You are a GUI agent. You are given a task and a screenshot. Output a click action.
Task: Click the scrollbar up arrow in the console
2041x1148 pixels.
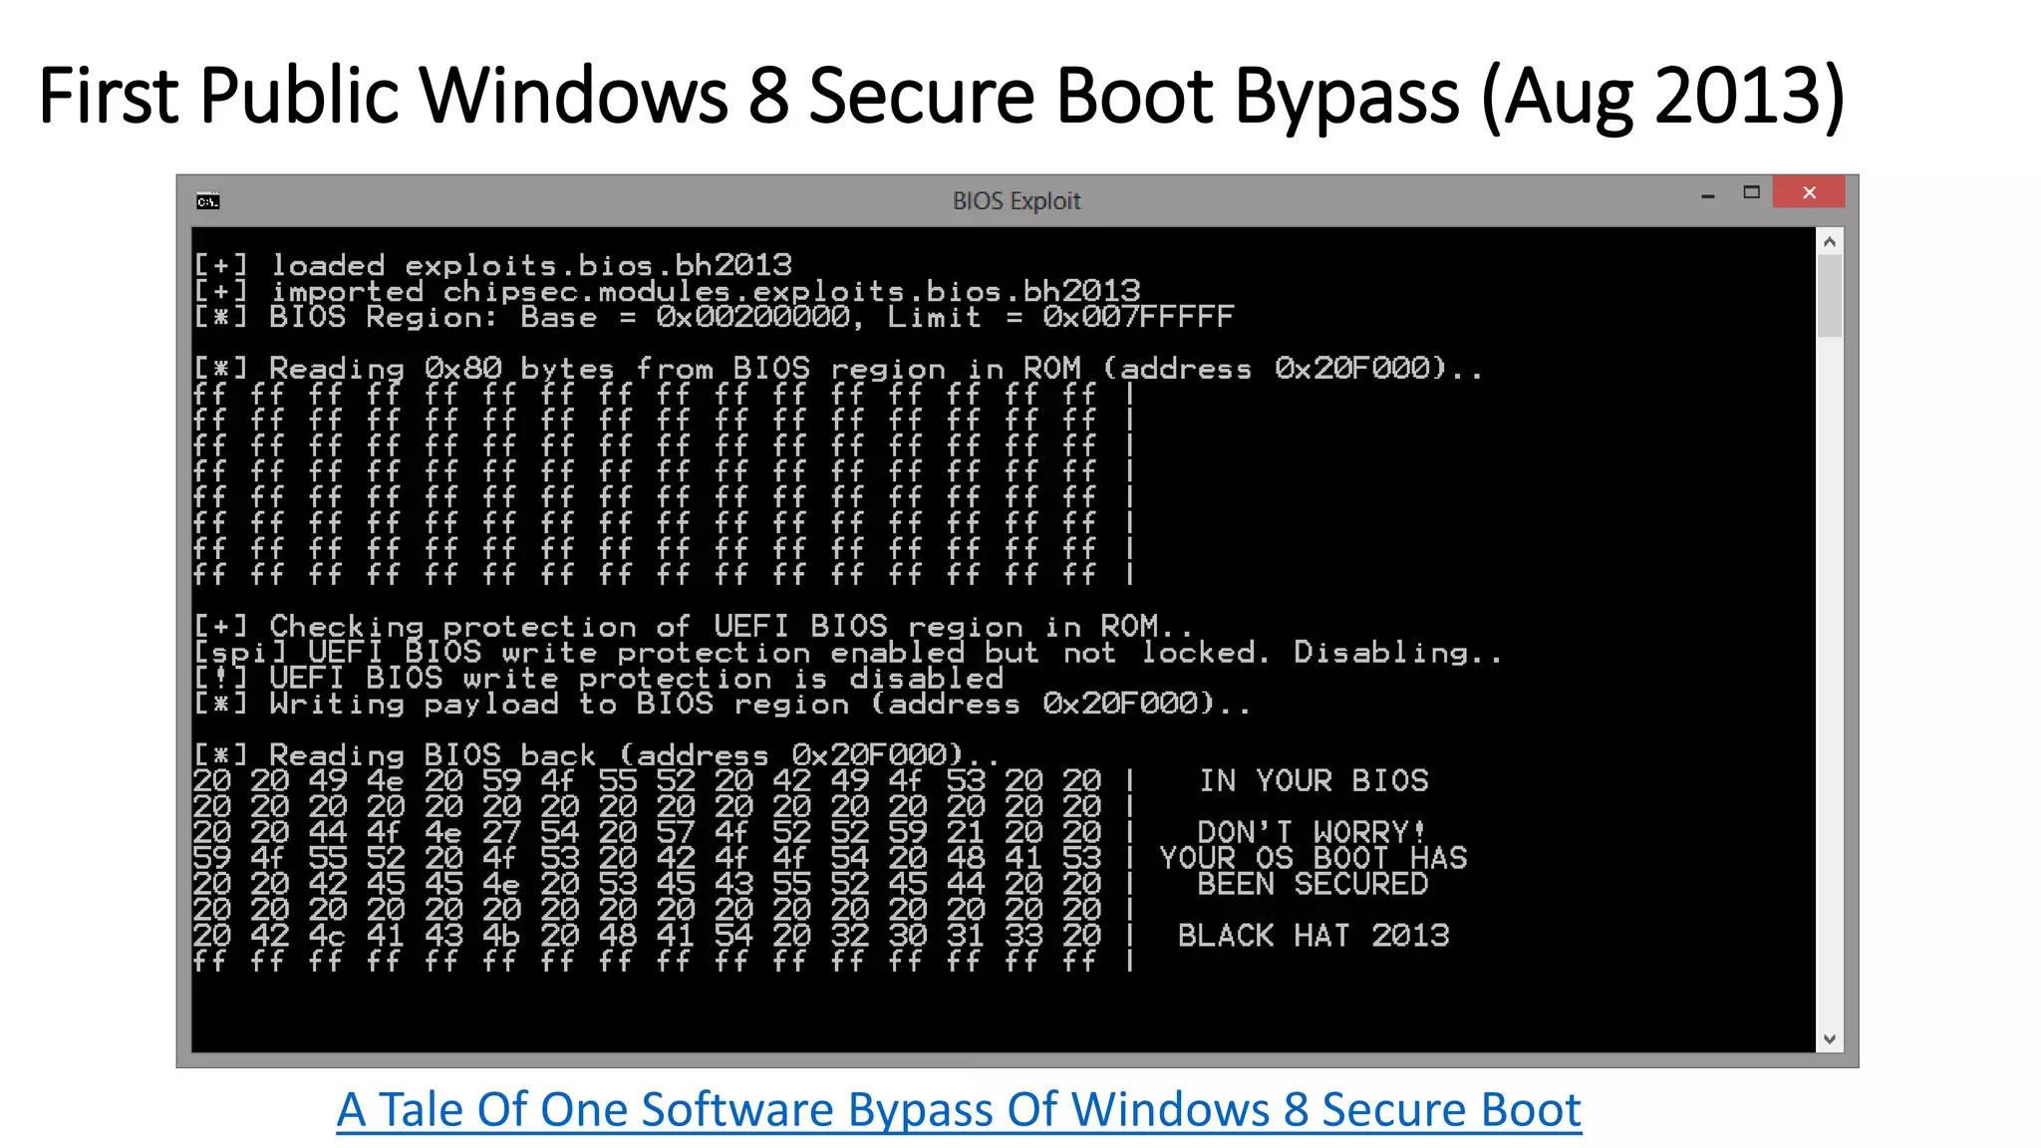[1829, 241]
